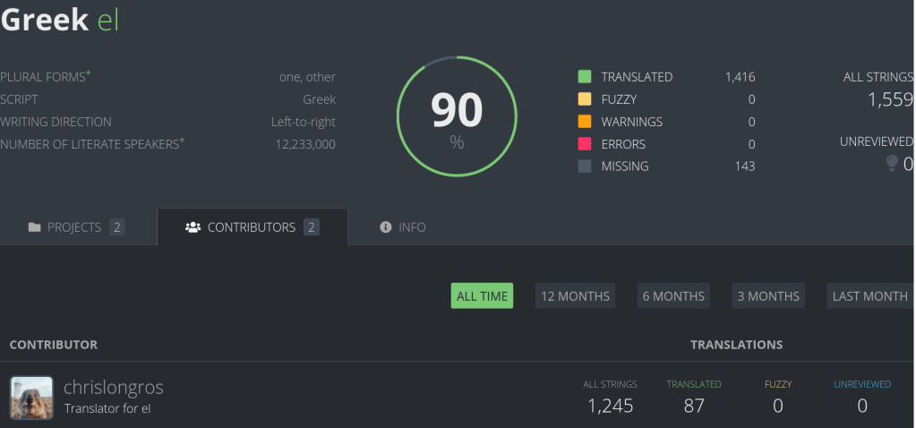Click the green Translated color swatch
The height and width of the screenshot is (428, 916).
click(x=585, y=77)
